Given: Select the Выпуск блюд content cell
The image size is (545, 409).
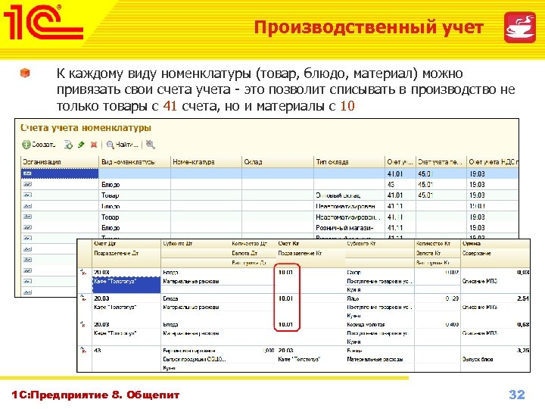Looking at the screenshot, I should click(x=478, y=359).
